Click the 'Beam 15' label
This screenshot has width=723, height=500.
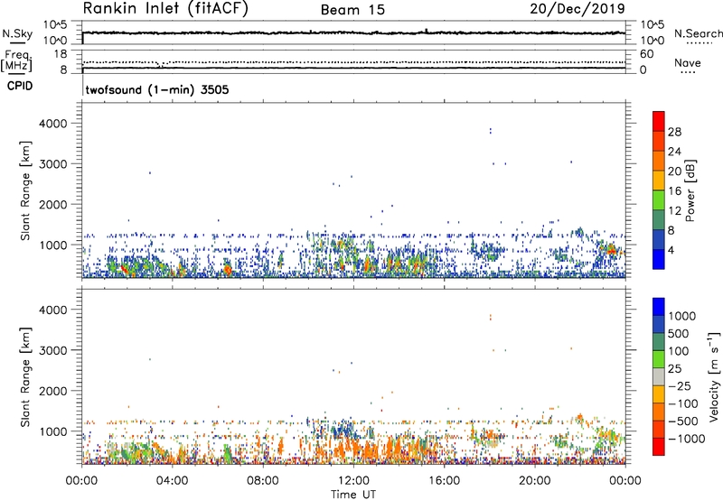[x=352, y=10]
